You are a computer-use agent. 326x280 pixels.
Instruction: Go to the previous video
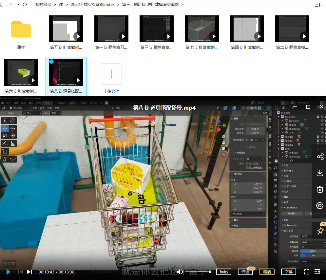coord(20,272)
